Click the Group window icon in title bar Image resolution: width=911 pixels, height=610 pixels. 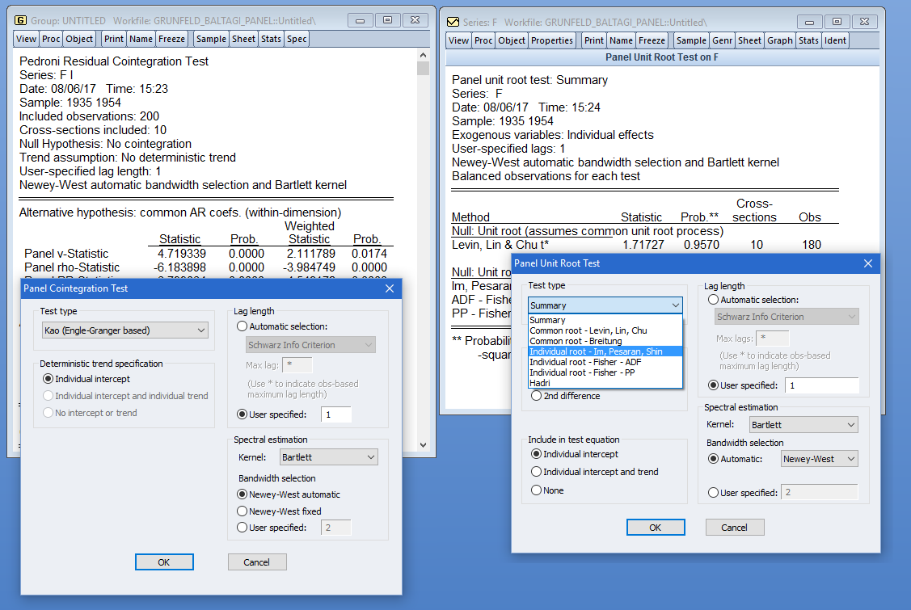click(x=22, y=19)
